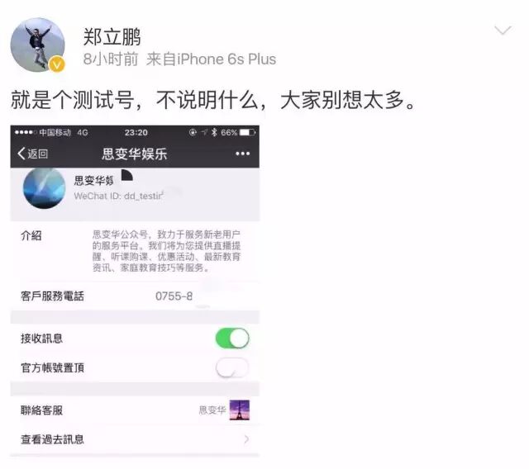Click the 郑立鹏 username link

pyautogui.click(x=112, y=36)
